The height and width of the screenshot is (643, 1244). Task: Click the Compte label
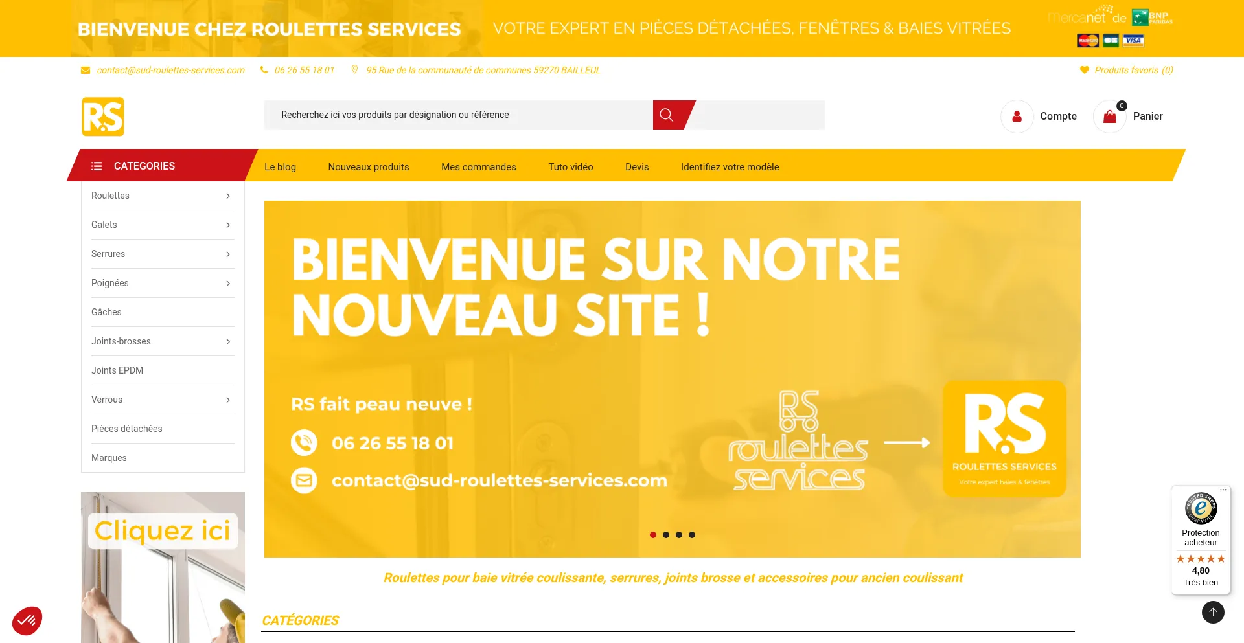pyautogui.click(x=1059, y=117)
